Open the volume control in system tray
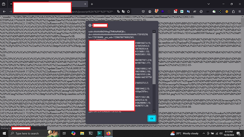Image resolution: width=244 pixels, height=137 pixels. pyautogui.click(x=221, y=134)
